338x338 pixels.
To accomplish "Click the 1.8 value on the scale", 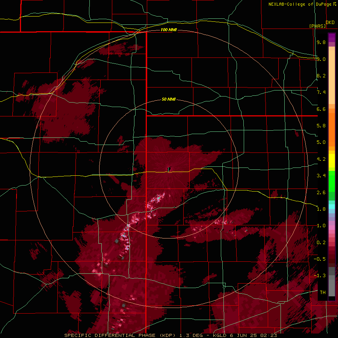I will pos(321,209).
